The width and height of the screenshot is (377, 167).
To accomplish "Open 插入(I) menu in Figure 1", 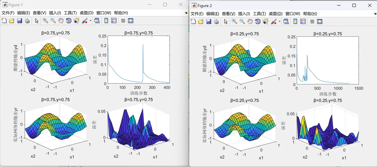I will pos(55,13).
